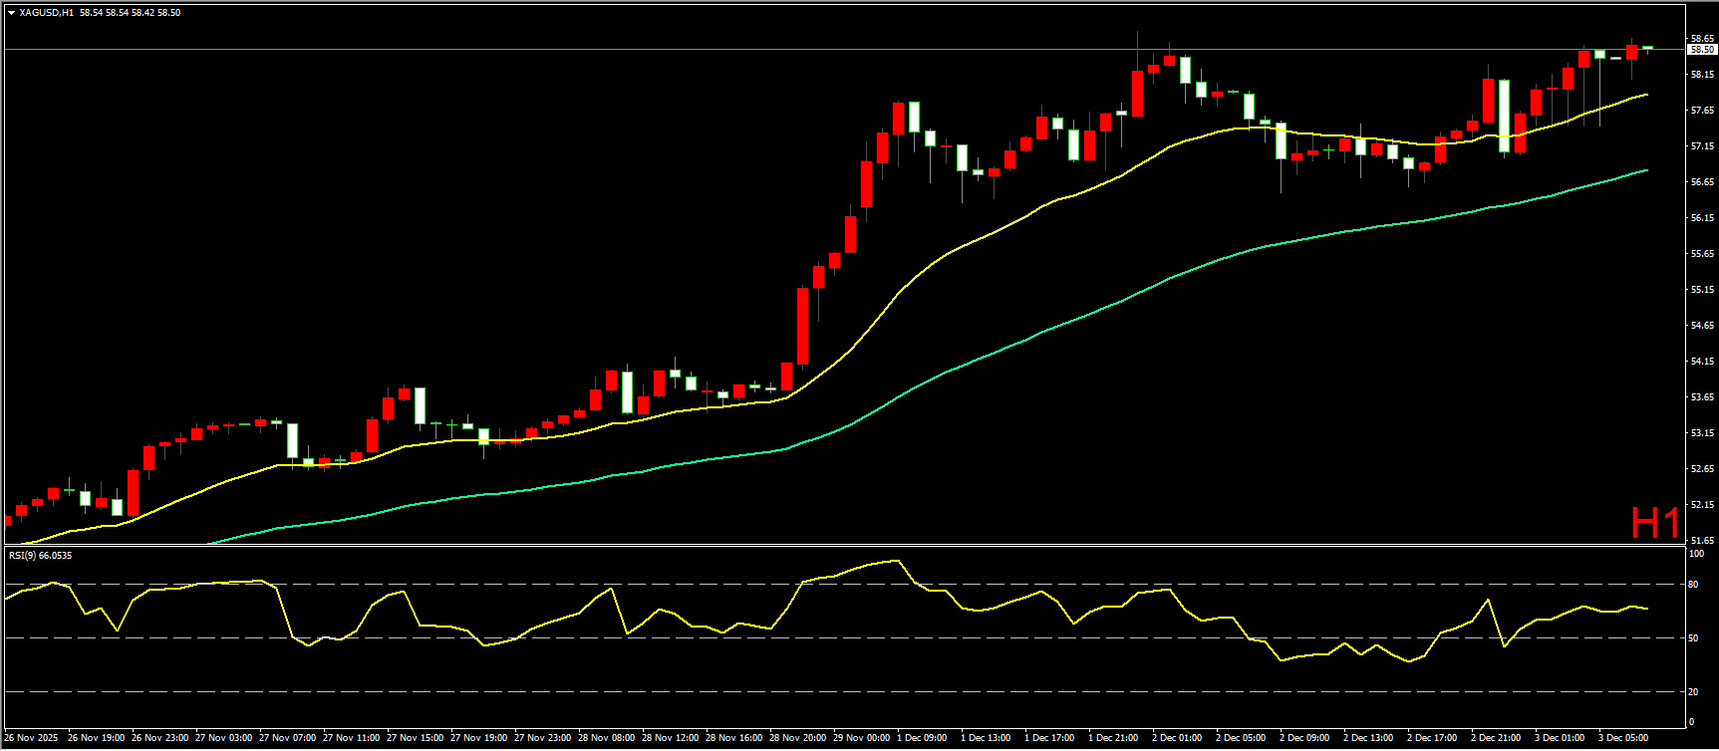Screen dimensions: 1719x751
Task: Click the 51.65 label on price scale
Action: [x=1701, y=541]
